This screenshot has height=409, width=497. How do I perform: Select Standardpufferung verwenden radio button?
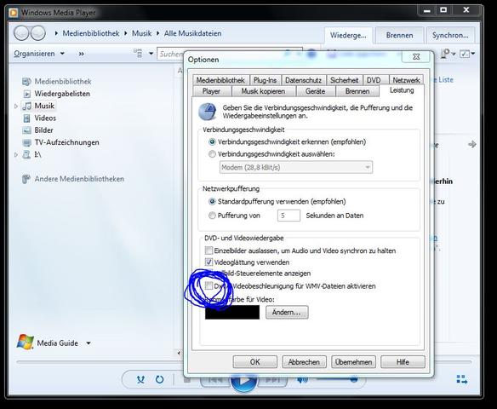tap(212, 201)
